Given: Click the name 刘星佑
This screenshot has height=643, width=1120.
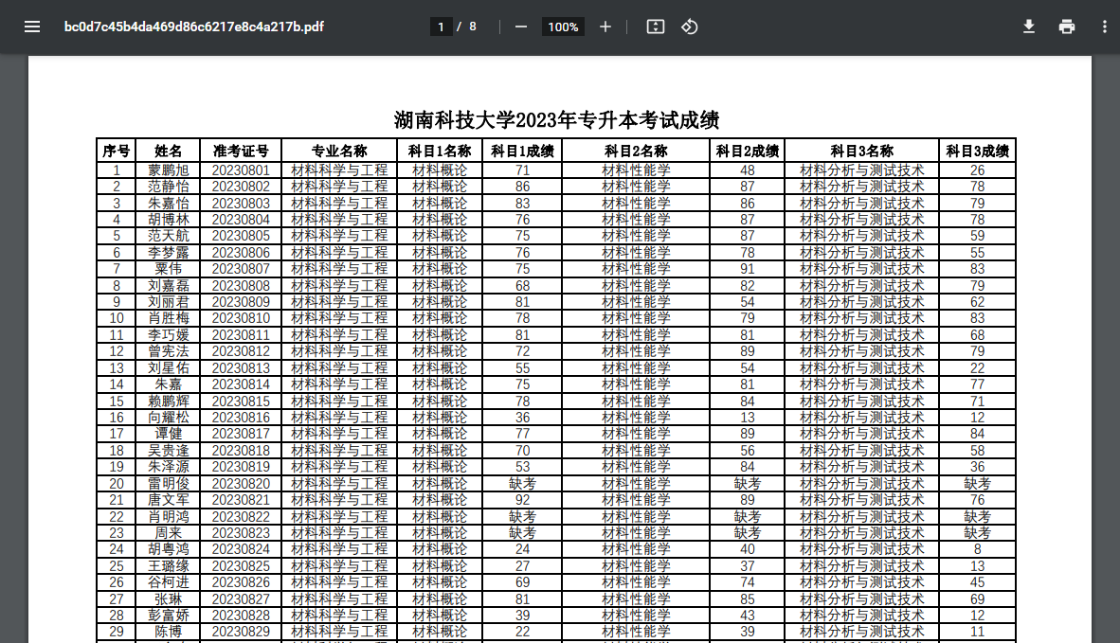Looking at the screenshot, I should coord(168,368).
